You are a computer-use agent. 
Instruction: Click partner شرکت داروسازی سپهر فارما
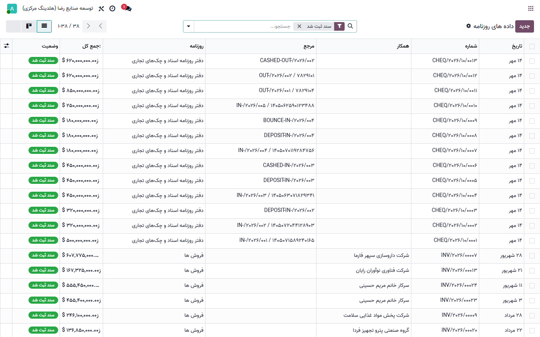click(381, 255)
